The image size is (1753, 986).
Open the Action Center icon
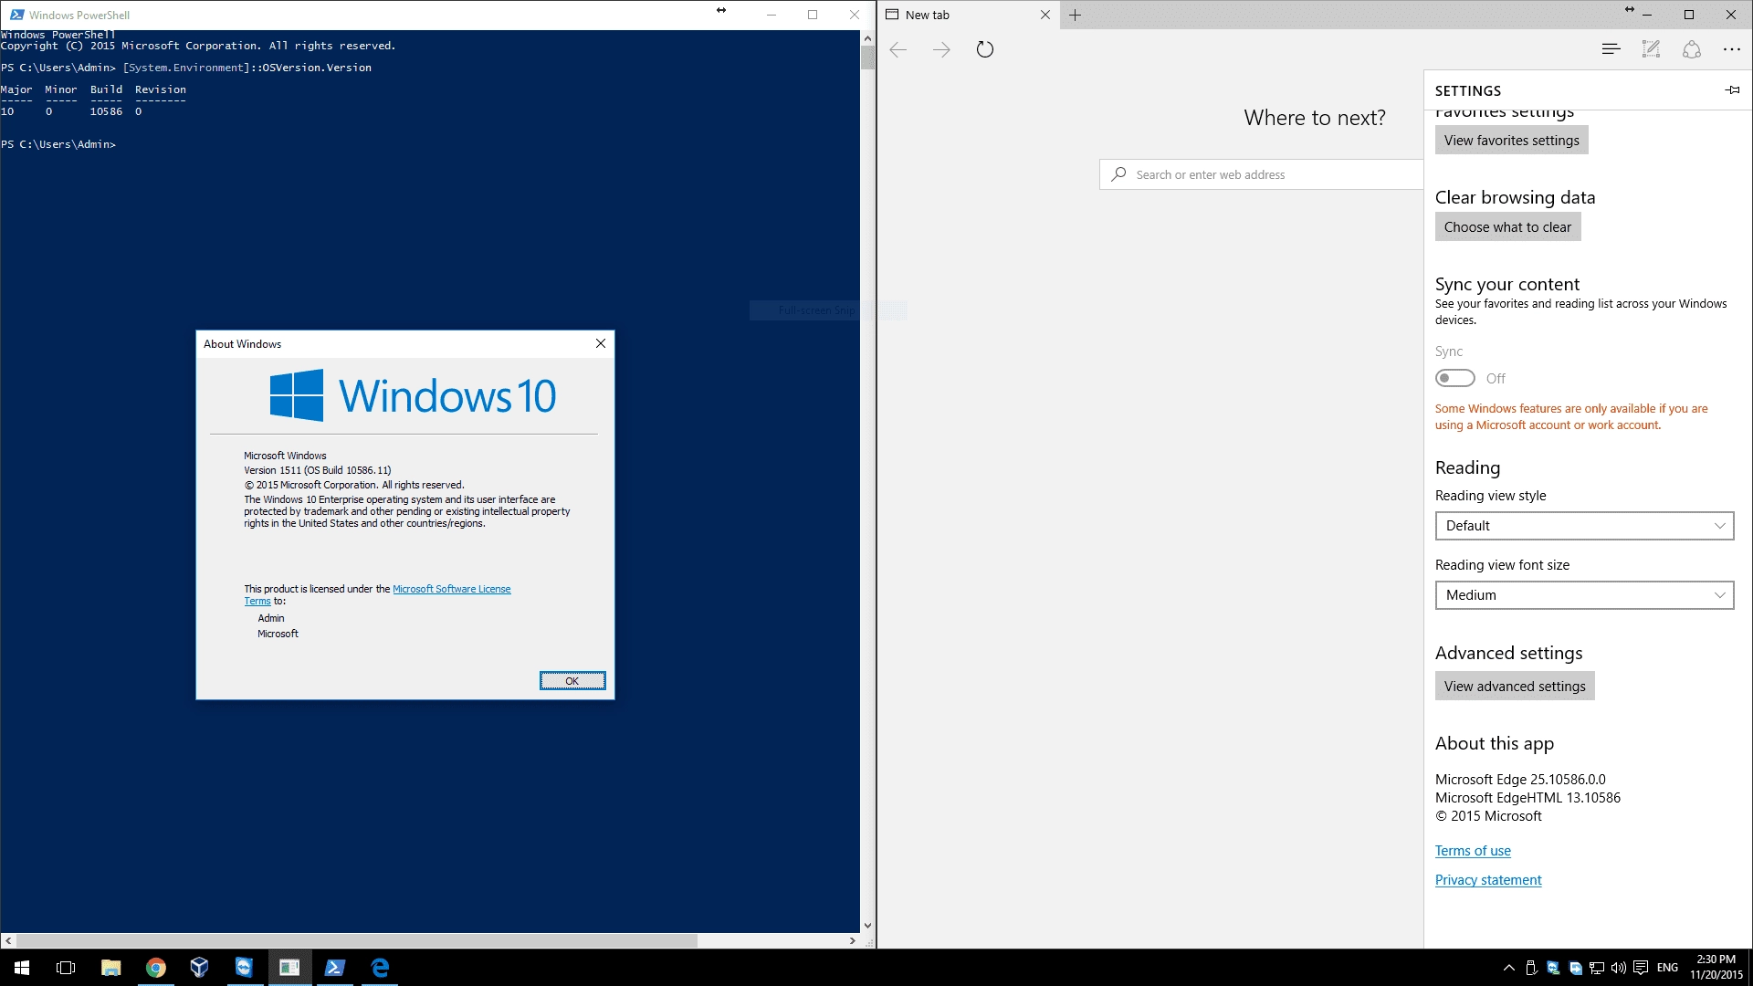(1641, 968)
